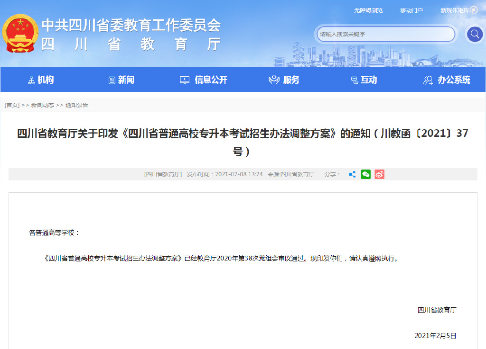486x349 pixels.
Task: Open the 新闻 navigation menu
Action: [121, 80]
